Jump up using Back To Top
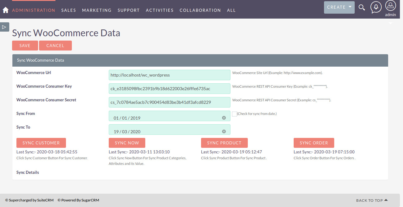Viewport: 403px width, 207px height. (372, 200)
